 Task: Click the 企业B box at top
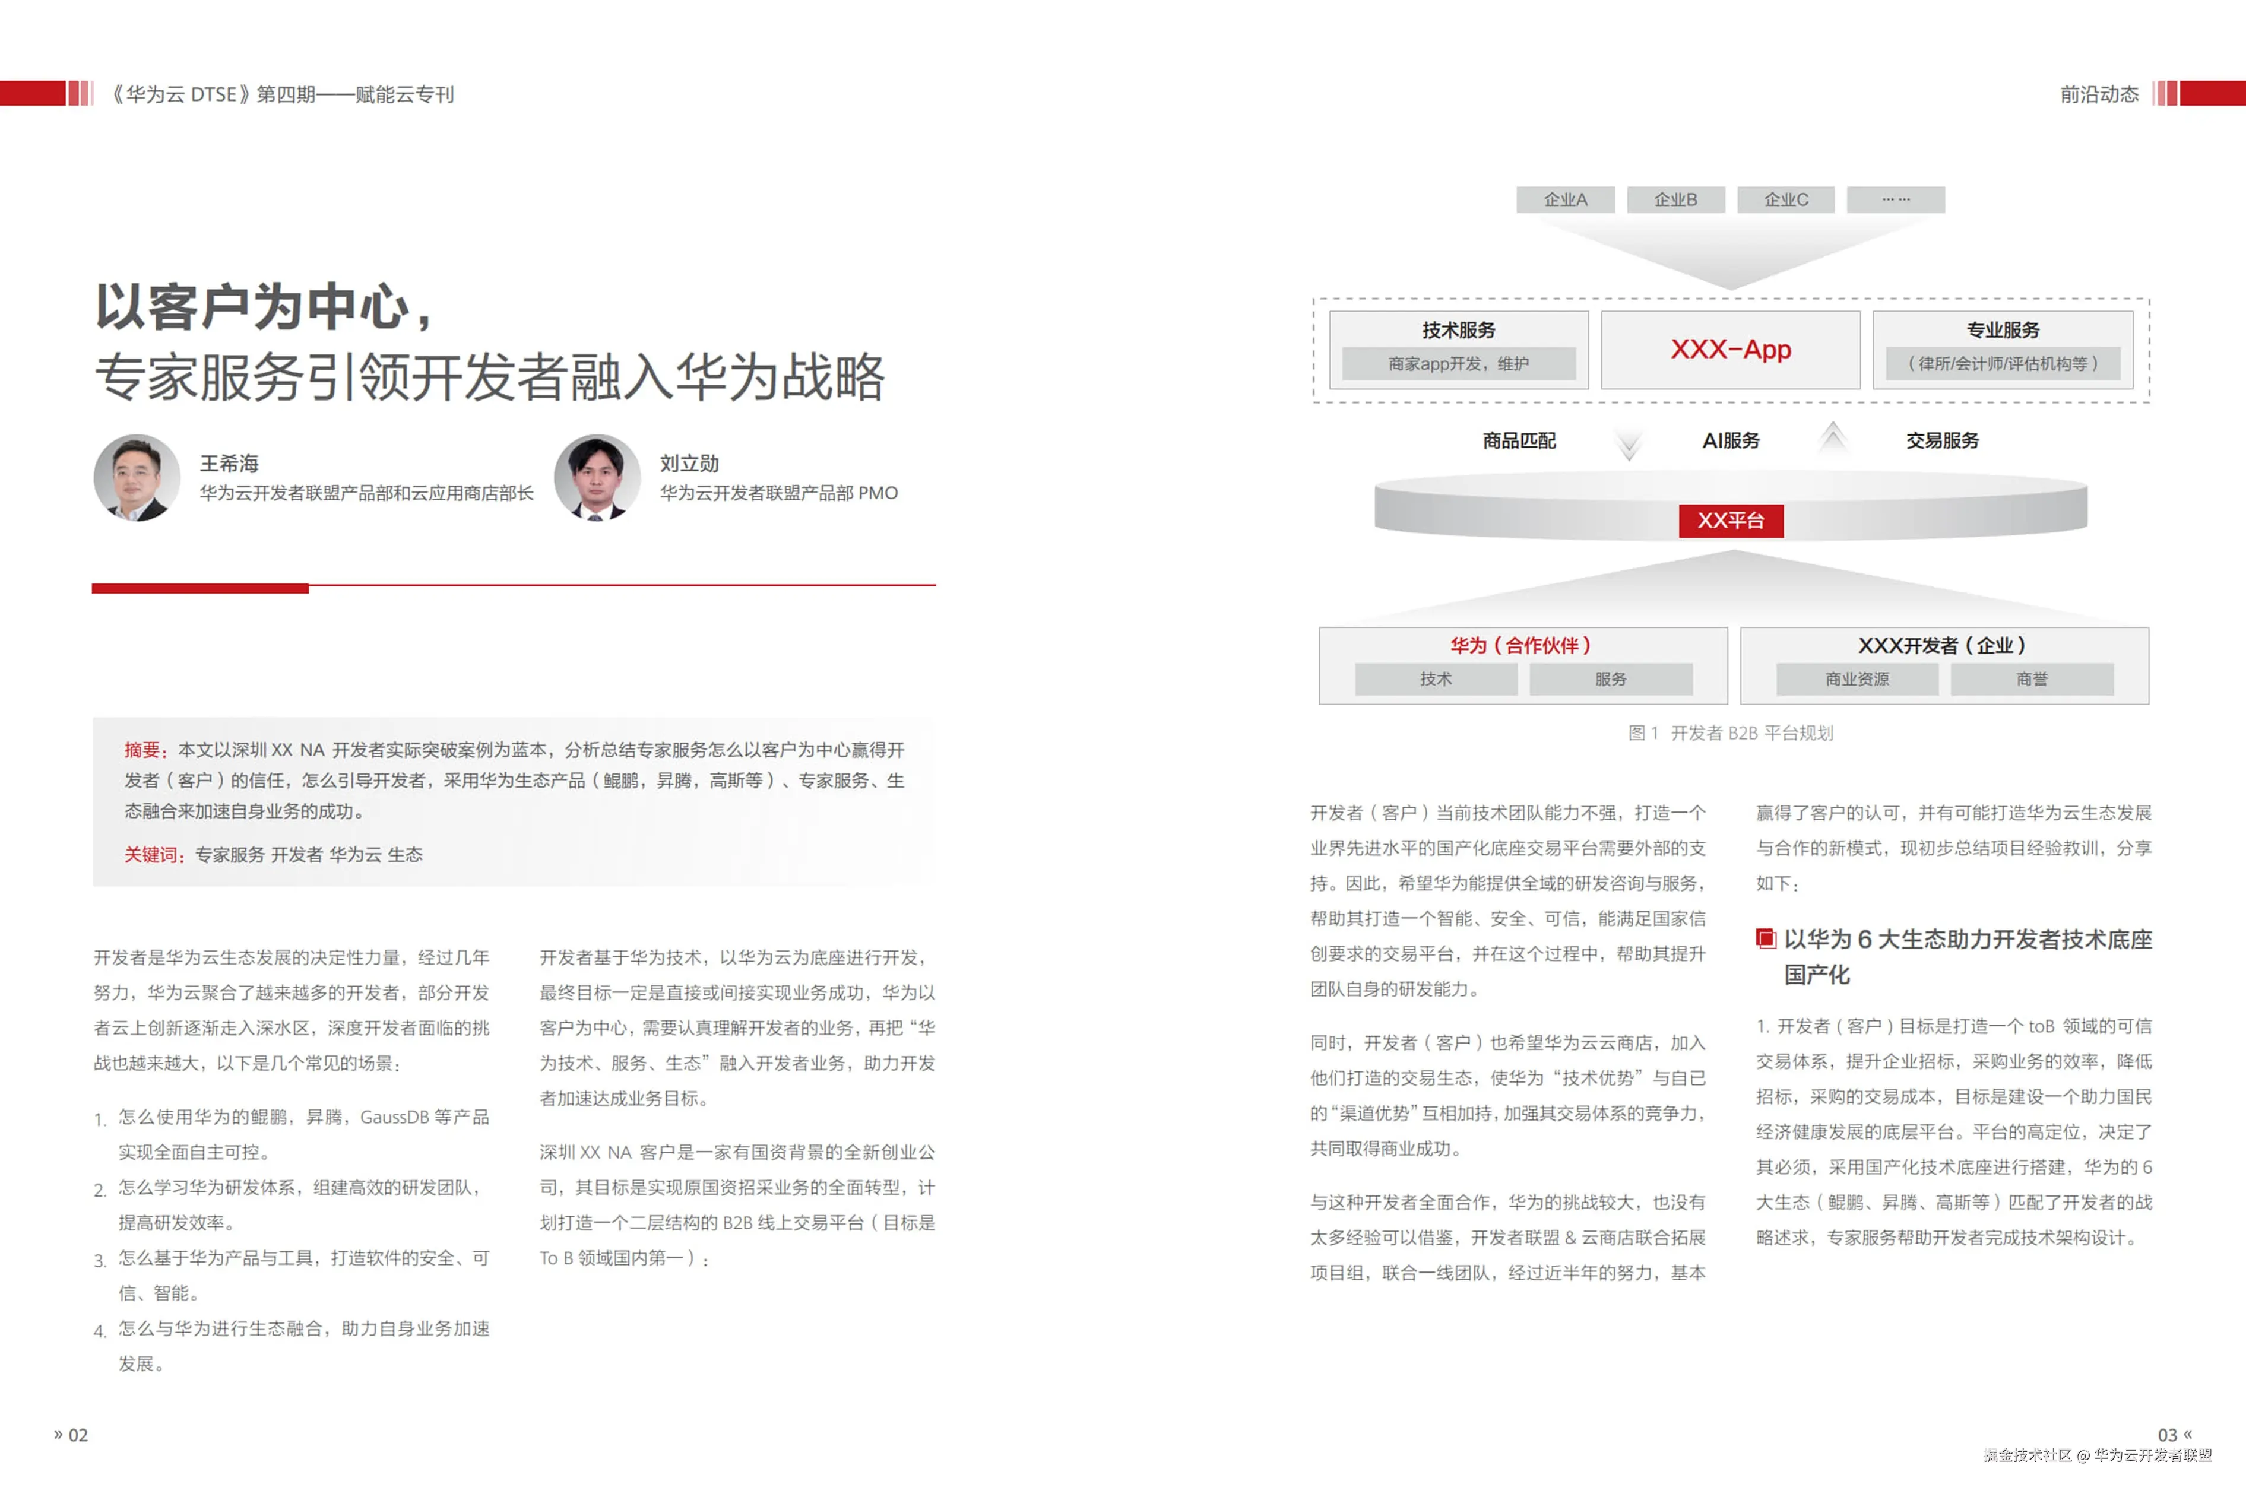coord(1675,199)
